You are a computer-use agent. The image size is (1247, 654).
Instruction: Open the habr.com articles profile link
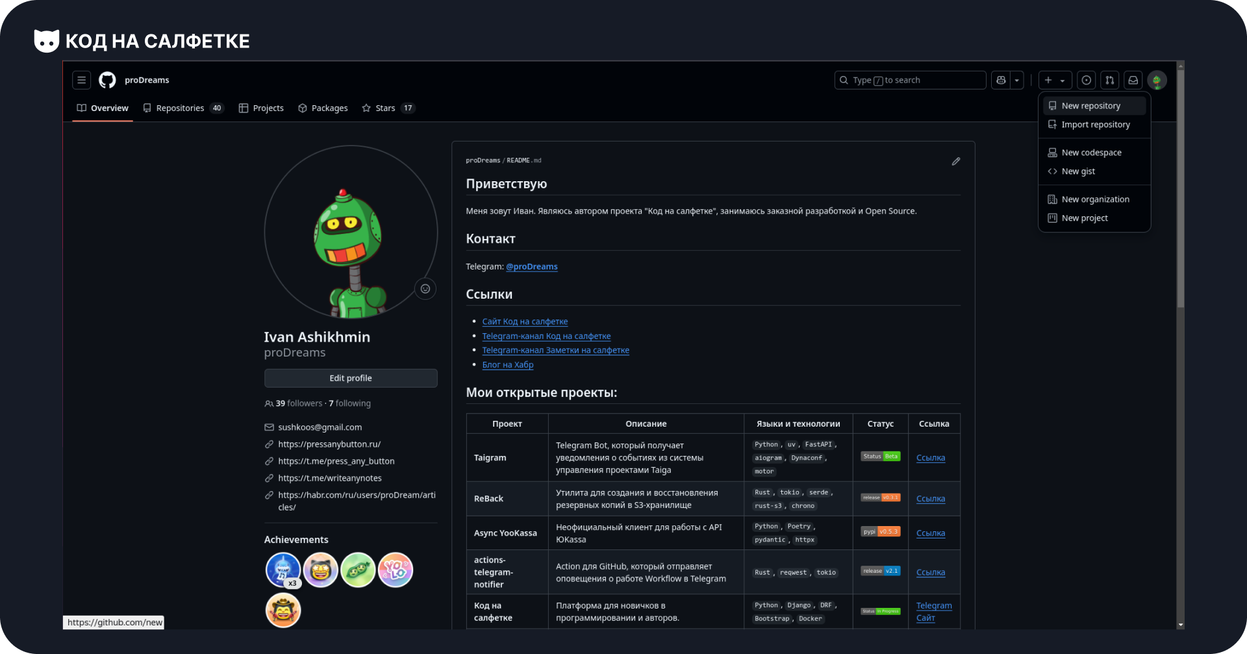[357, 501]
